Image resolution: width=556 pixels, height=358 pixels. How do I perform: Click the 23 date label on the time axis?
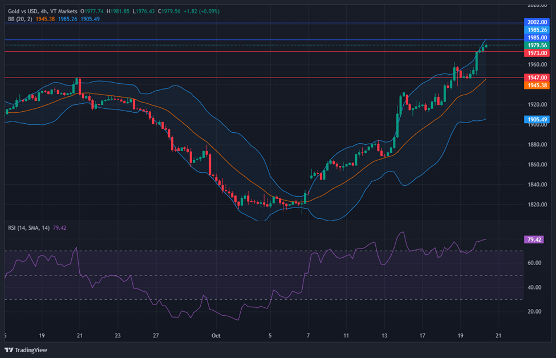click(117, 336)
